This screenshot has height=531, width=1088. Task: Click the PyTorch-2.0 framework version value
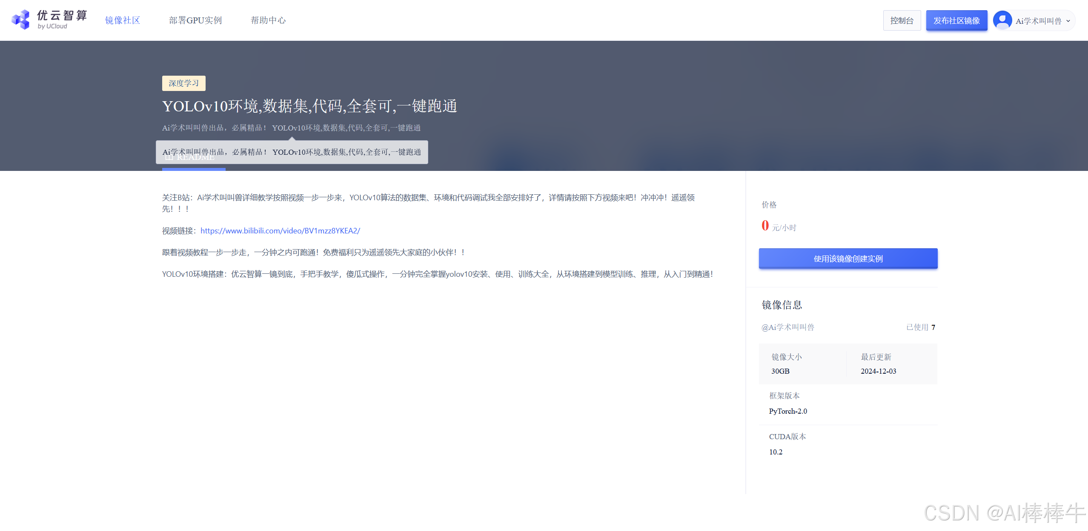788,411
